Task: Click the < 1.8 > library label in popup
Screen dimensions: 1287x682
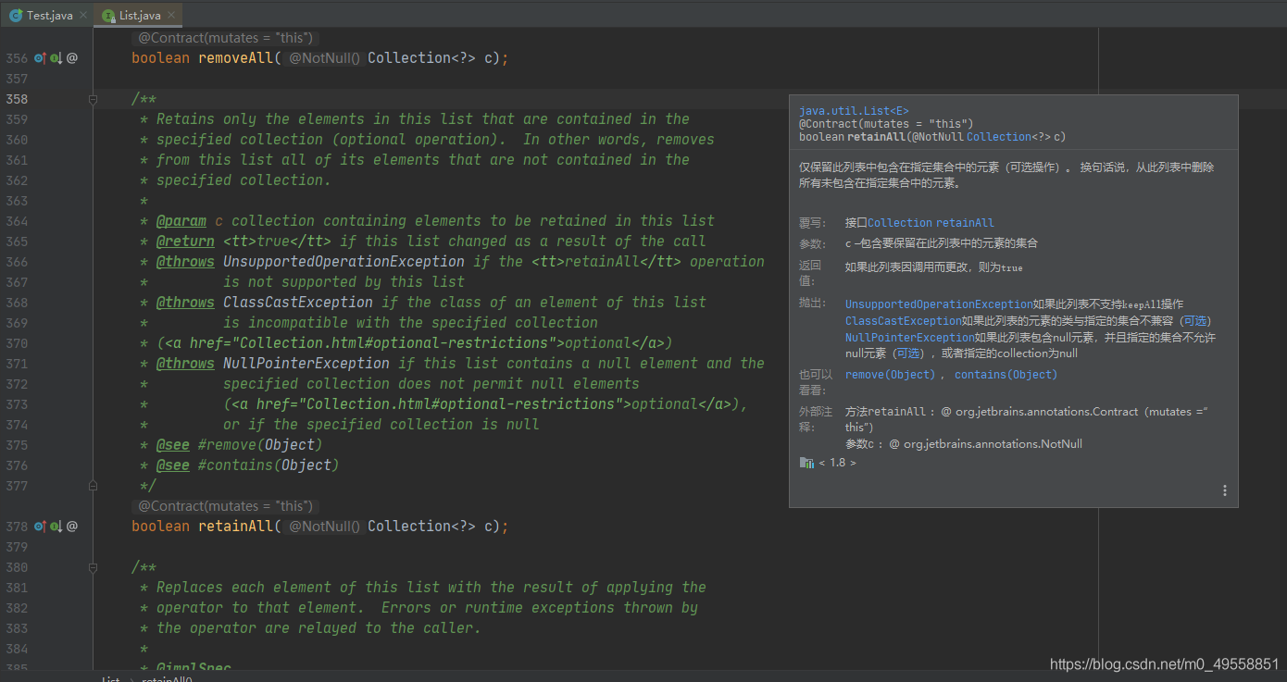Action: [838, 463]
